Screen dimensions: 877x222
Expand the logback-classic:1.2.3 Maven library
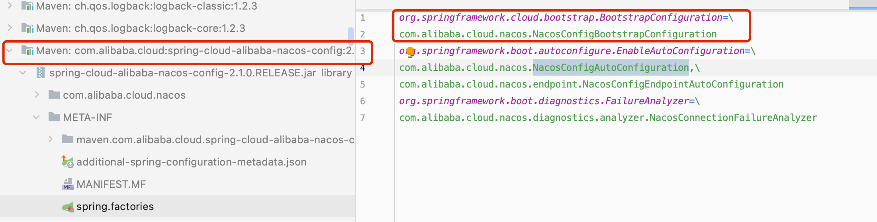(x=10, y=6)
